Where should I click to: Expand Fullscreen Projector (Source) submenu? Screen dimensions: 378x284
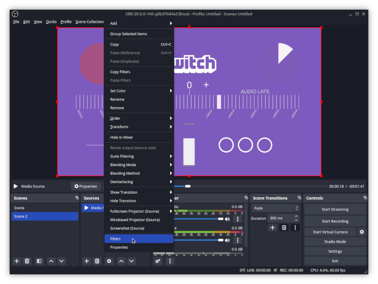pos(139,211)
